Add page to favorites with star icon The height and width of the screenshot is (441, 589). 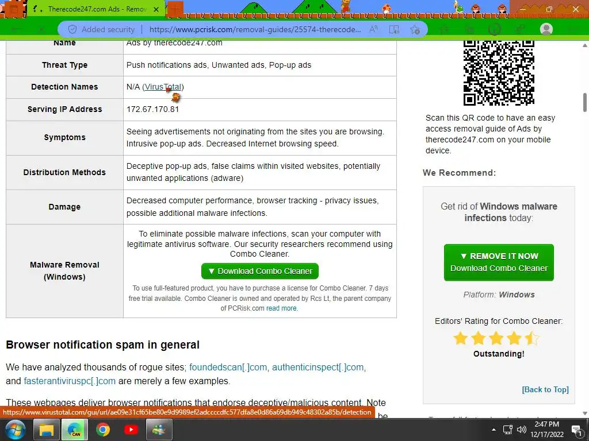pyautogui.click(x=415, y=29)
